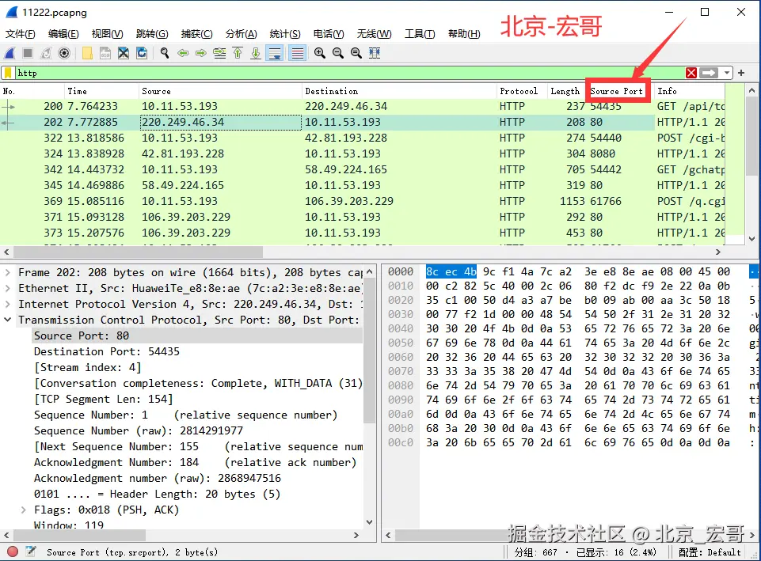Select packet 369 with length 1153
Viewport: 761px width, 561px height.
(363, 201)
